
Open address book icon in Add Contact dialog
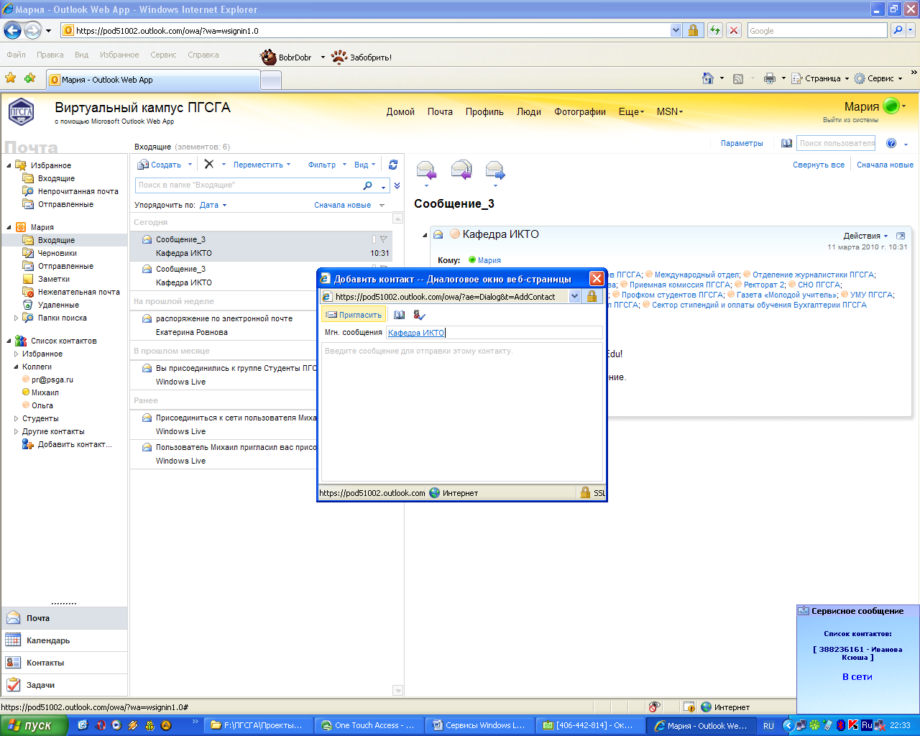click(x=400, y=315)
